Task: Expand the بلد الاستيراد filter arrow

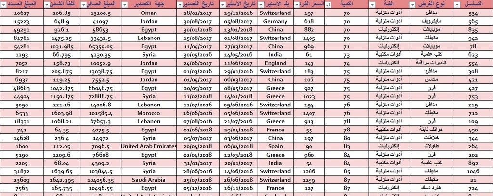Action: pyautogui.click(x=261, y=5)
